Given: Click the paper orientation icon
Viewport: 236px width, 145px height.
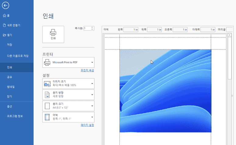Looking at the screenshot, I should pos(47,95).
